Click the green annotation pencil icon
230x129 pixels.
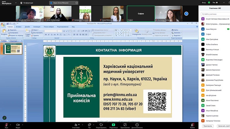tap(4, 117)
